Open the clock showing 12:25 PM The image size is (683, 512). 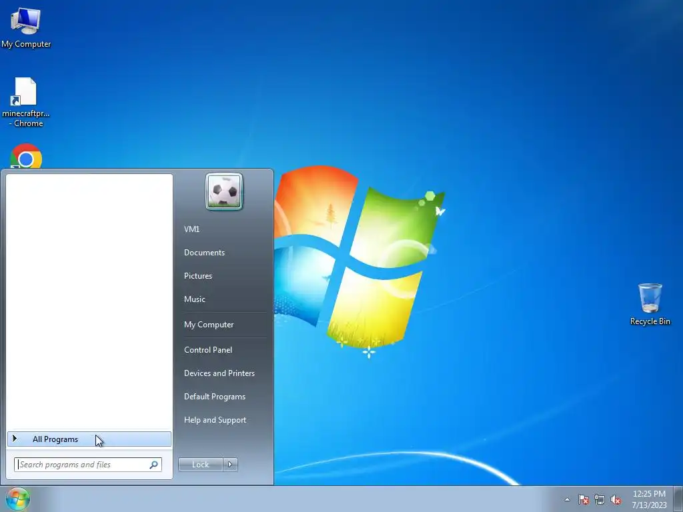[649, 499]
